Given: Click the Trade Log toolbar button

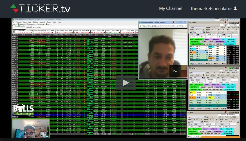Looking at the screenshot, I should coord(41,24).
